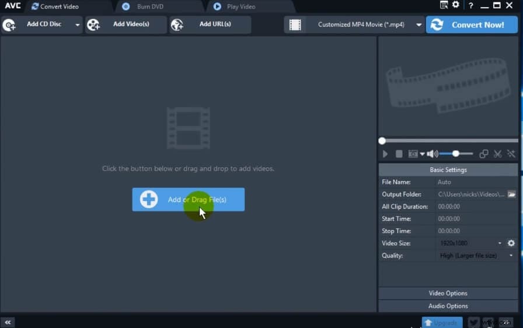Image resolution: width=523 pixels, height=328 pixels.
Task: Switch to the Burn DVD tab
Action: tap(143, 6)
